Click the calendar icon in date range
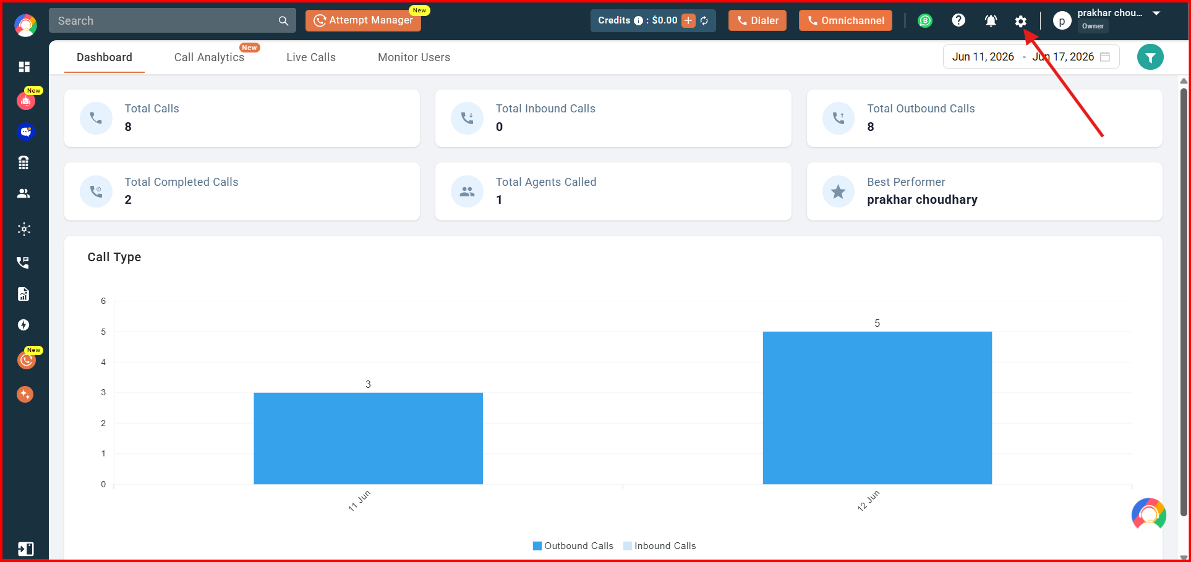Viewport: 1191px width, 562px height. [x=1105, y=57]
